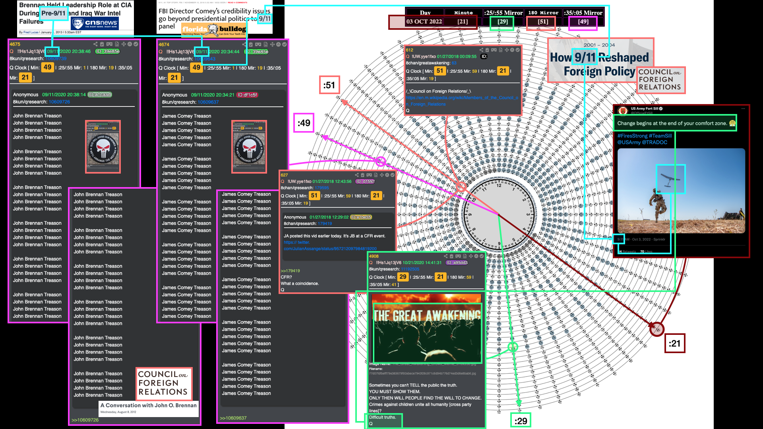Click the US Army Fort Sill avatar

623,110
